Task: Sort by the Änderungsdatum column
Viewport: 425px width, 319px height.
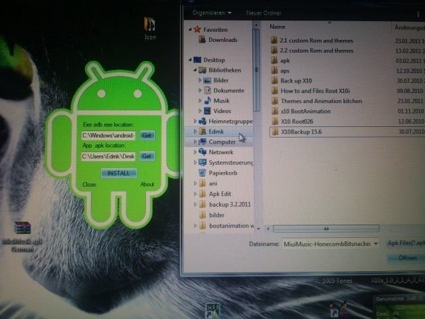Action: [x=409, y=27]
